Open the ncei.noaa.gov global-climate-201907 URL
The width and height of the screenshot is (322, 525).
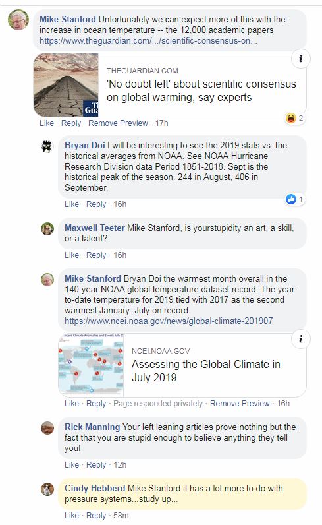coord(169,321)
